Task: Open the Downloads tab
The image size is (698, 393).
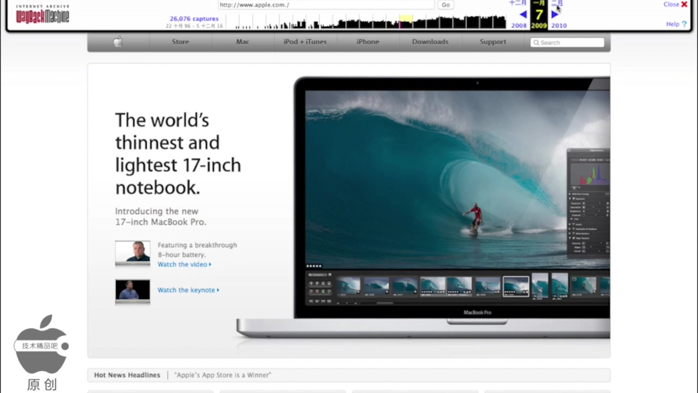Action: click(x=430, y=42)
